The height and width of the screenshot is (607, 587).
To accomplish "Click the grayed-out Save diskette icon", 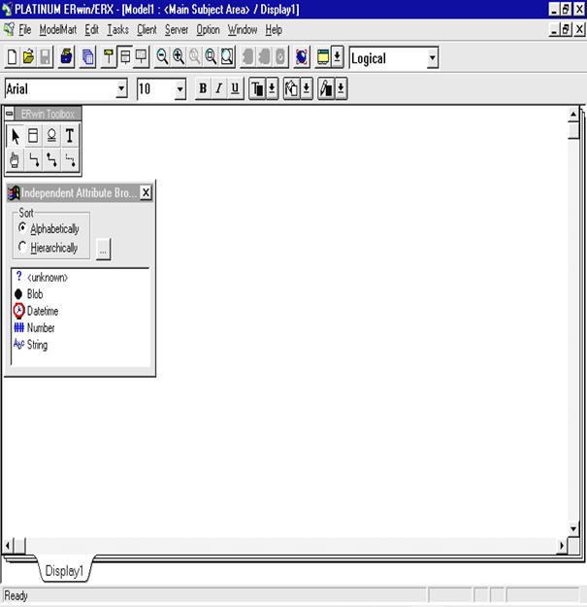I will click(x=45, y=57).
